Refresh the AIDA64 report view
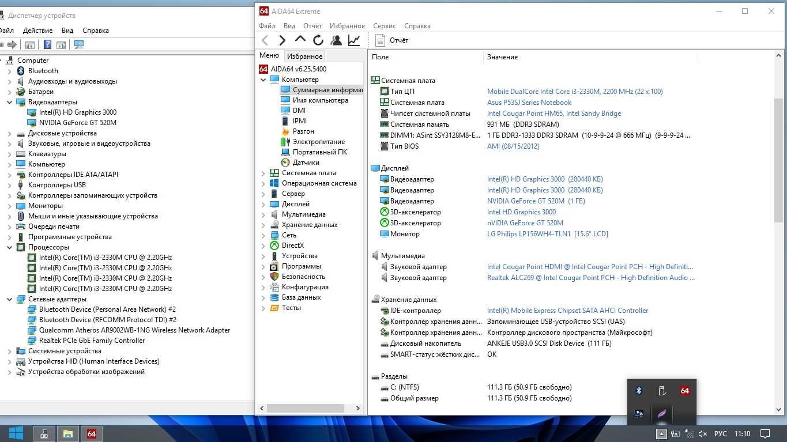This screenshot has height=442, width=787. 318,40
